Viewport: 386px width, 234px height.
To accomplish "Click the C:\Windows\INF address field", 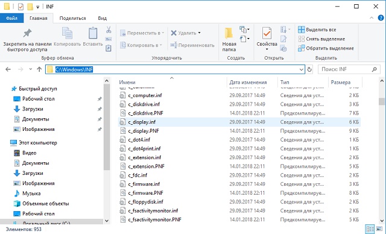I will coord(175,69).
